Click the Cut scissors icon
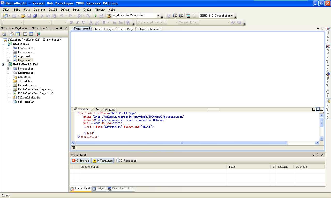The width and height of the screenshot is (331, 198). click(42, 16)
